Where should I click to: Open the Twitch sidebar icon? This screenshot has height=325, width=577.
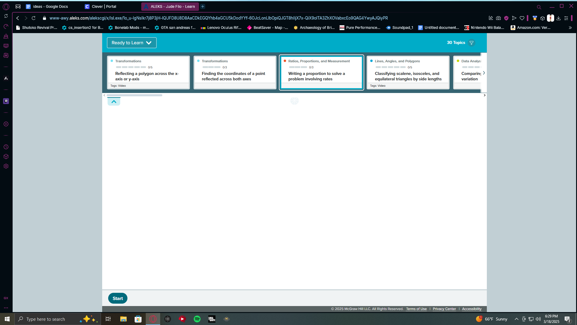point(6,101)
